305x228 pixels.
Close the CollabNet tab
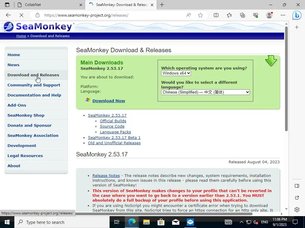[81, 5]
